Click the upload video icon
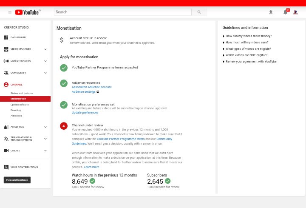The width and height of the screenshot is (306, 208). [271, 12]
